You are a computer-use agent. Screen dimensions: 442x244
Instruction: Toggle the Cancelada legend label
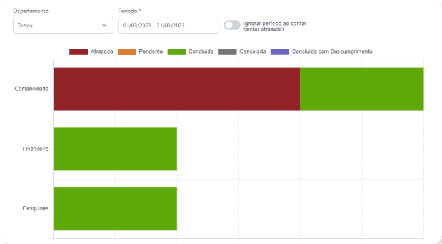[253, 52]
